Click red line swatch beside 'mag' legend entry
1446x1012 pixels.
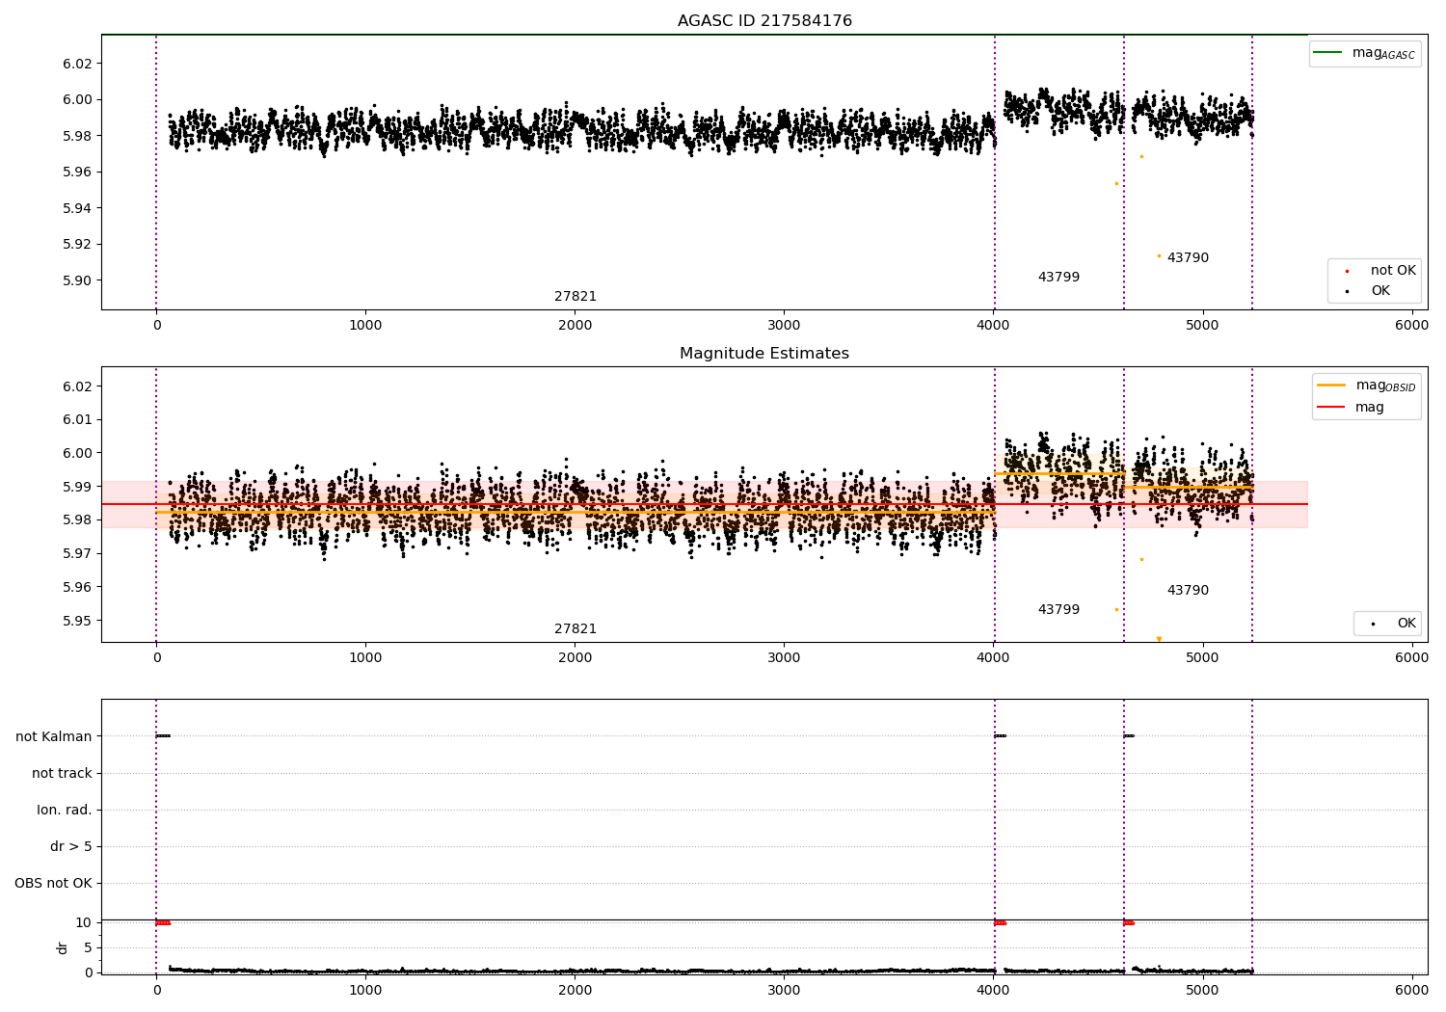point(1331,408)
